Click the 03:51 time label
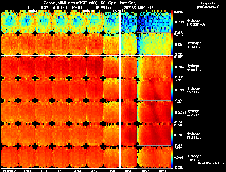Viewport: 226px width, 172px height. pyautogui.click(x=77, y=171)
